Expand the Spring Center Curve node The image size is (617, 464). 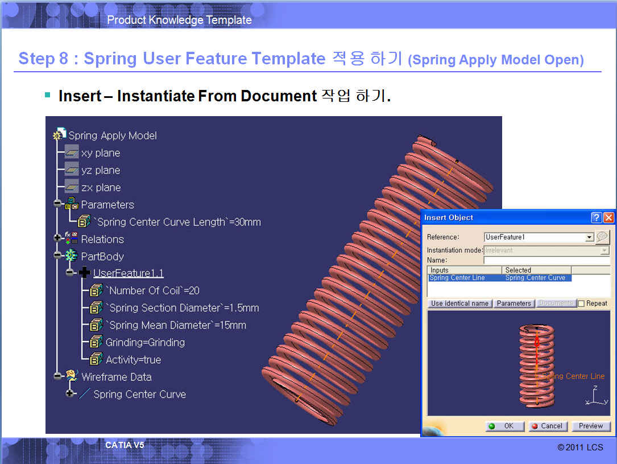click(70, 393)
